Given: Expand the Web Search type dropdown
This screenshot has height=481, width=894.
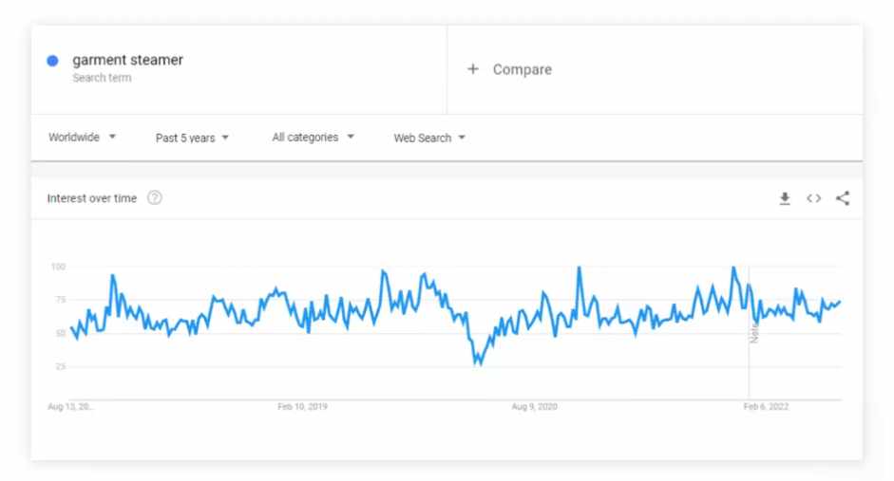Looking at the screenshot, I should (429, 138).
